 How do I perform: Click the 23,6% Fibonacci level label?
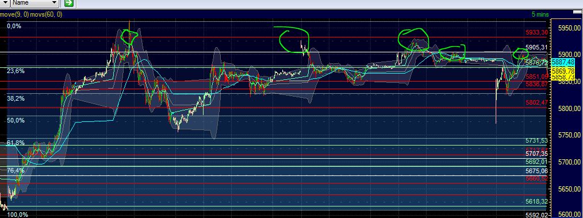click(x=16, y=71)
